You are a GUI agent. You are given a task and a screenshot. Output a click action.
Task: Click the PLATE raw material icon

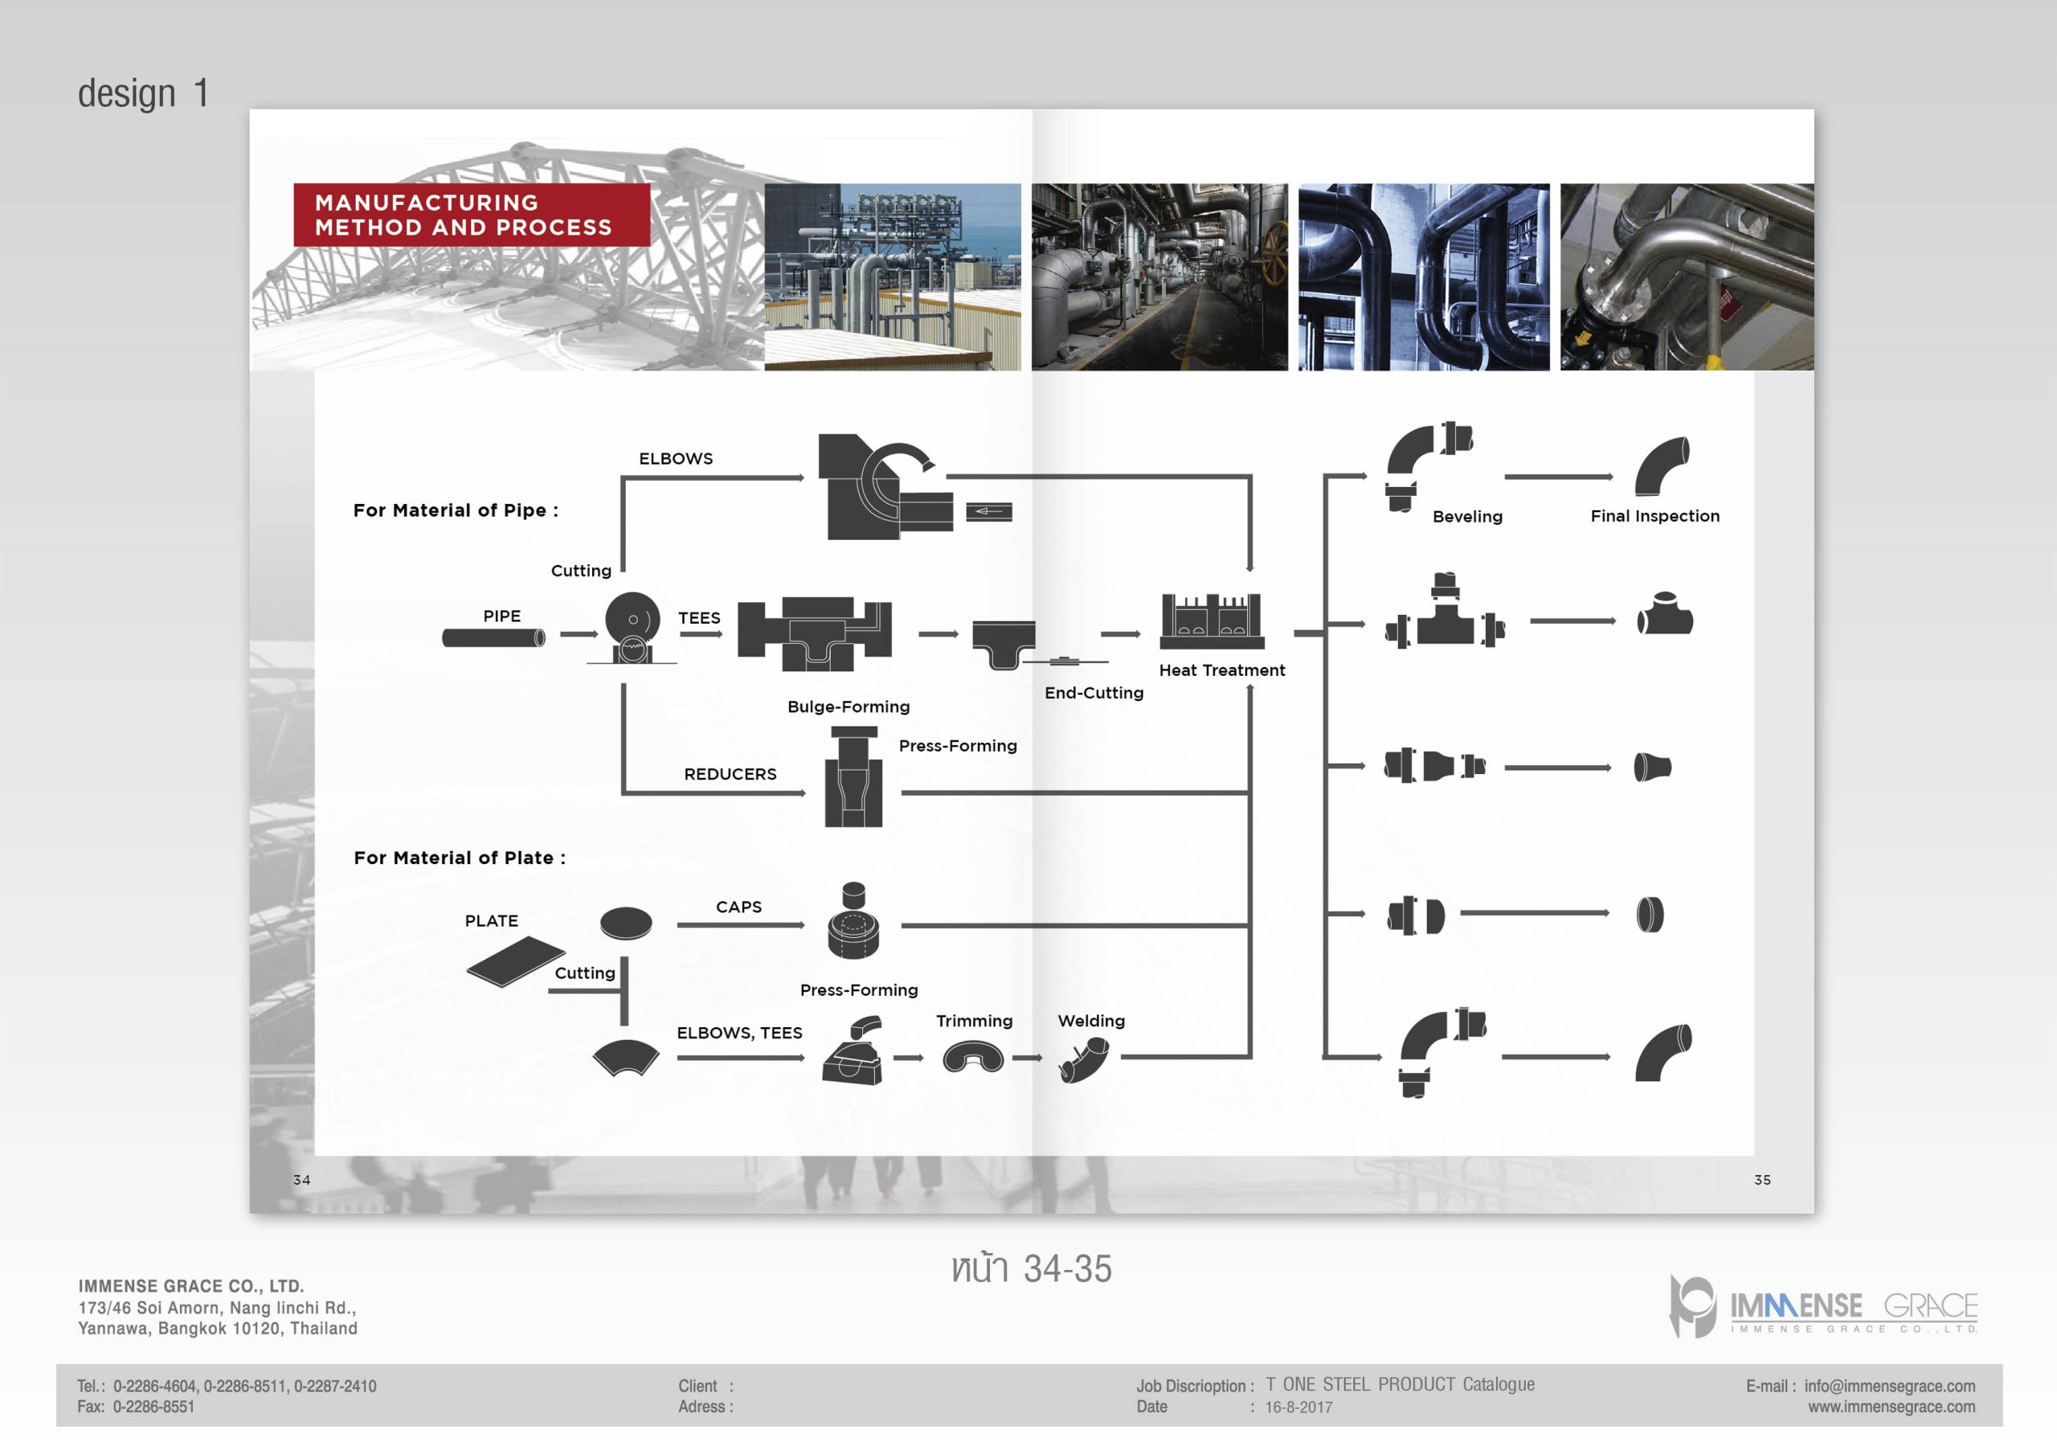coord(515,961)
